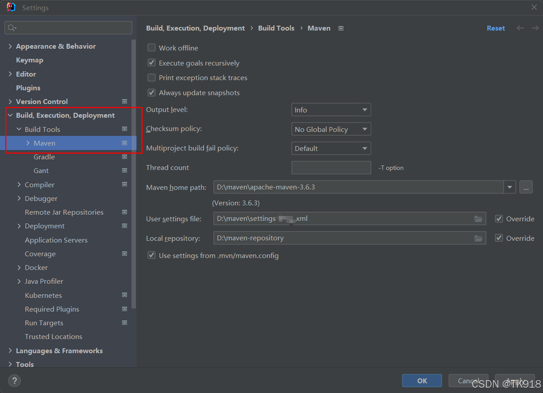Image resolution: width=543 pixels, height=393 pixels.
Task: Browse folder icon for Local repository
Action: coord(478,238)
